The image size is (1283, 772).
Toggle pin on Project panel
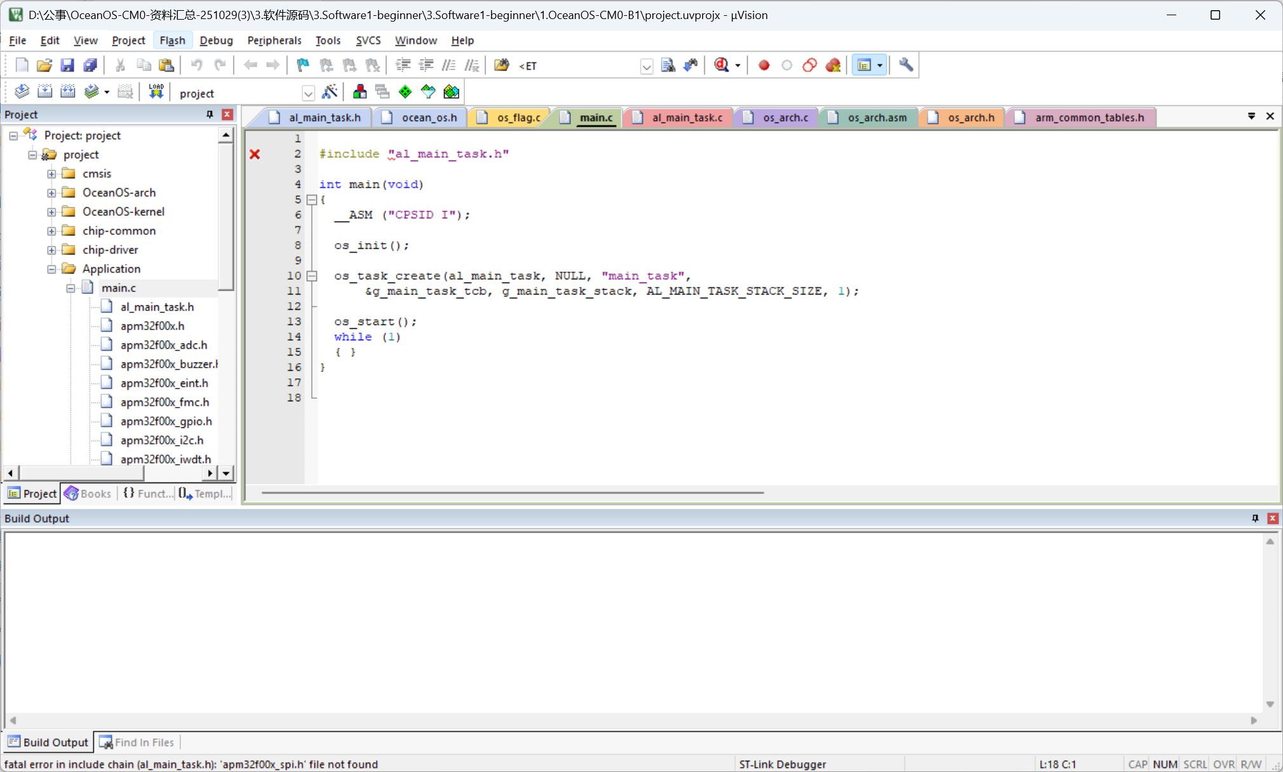[x=210, y=114]
